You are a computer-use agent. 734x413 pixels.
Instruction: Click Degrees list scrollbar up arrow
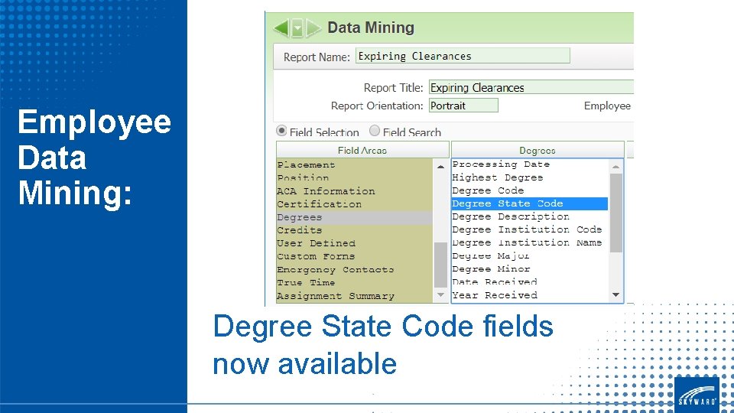coord(616,167)
